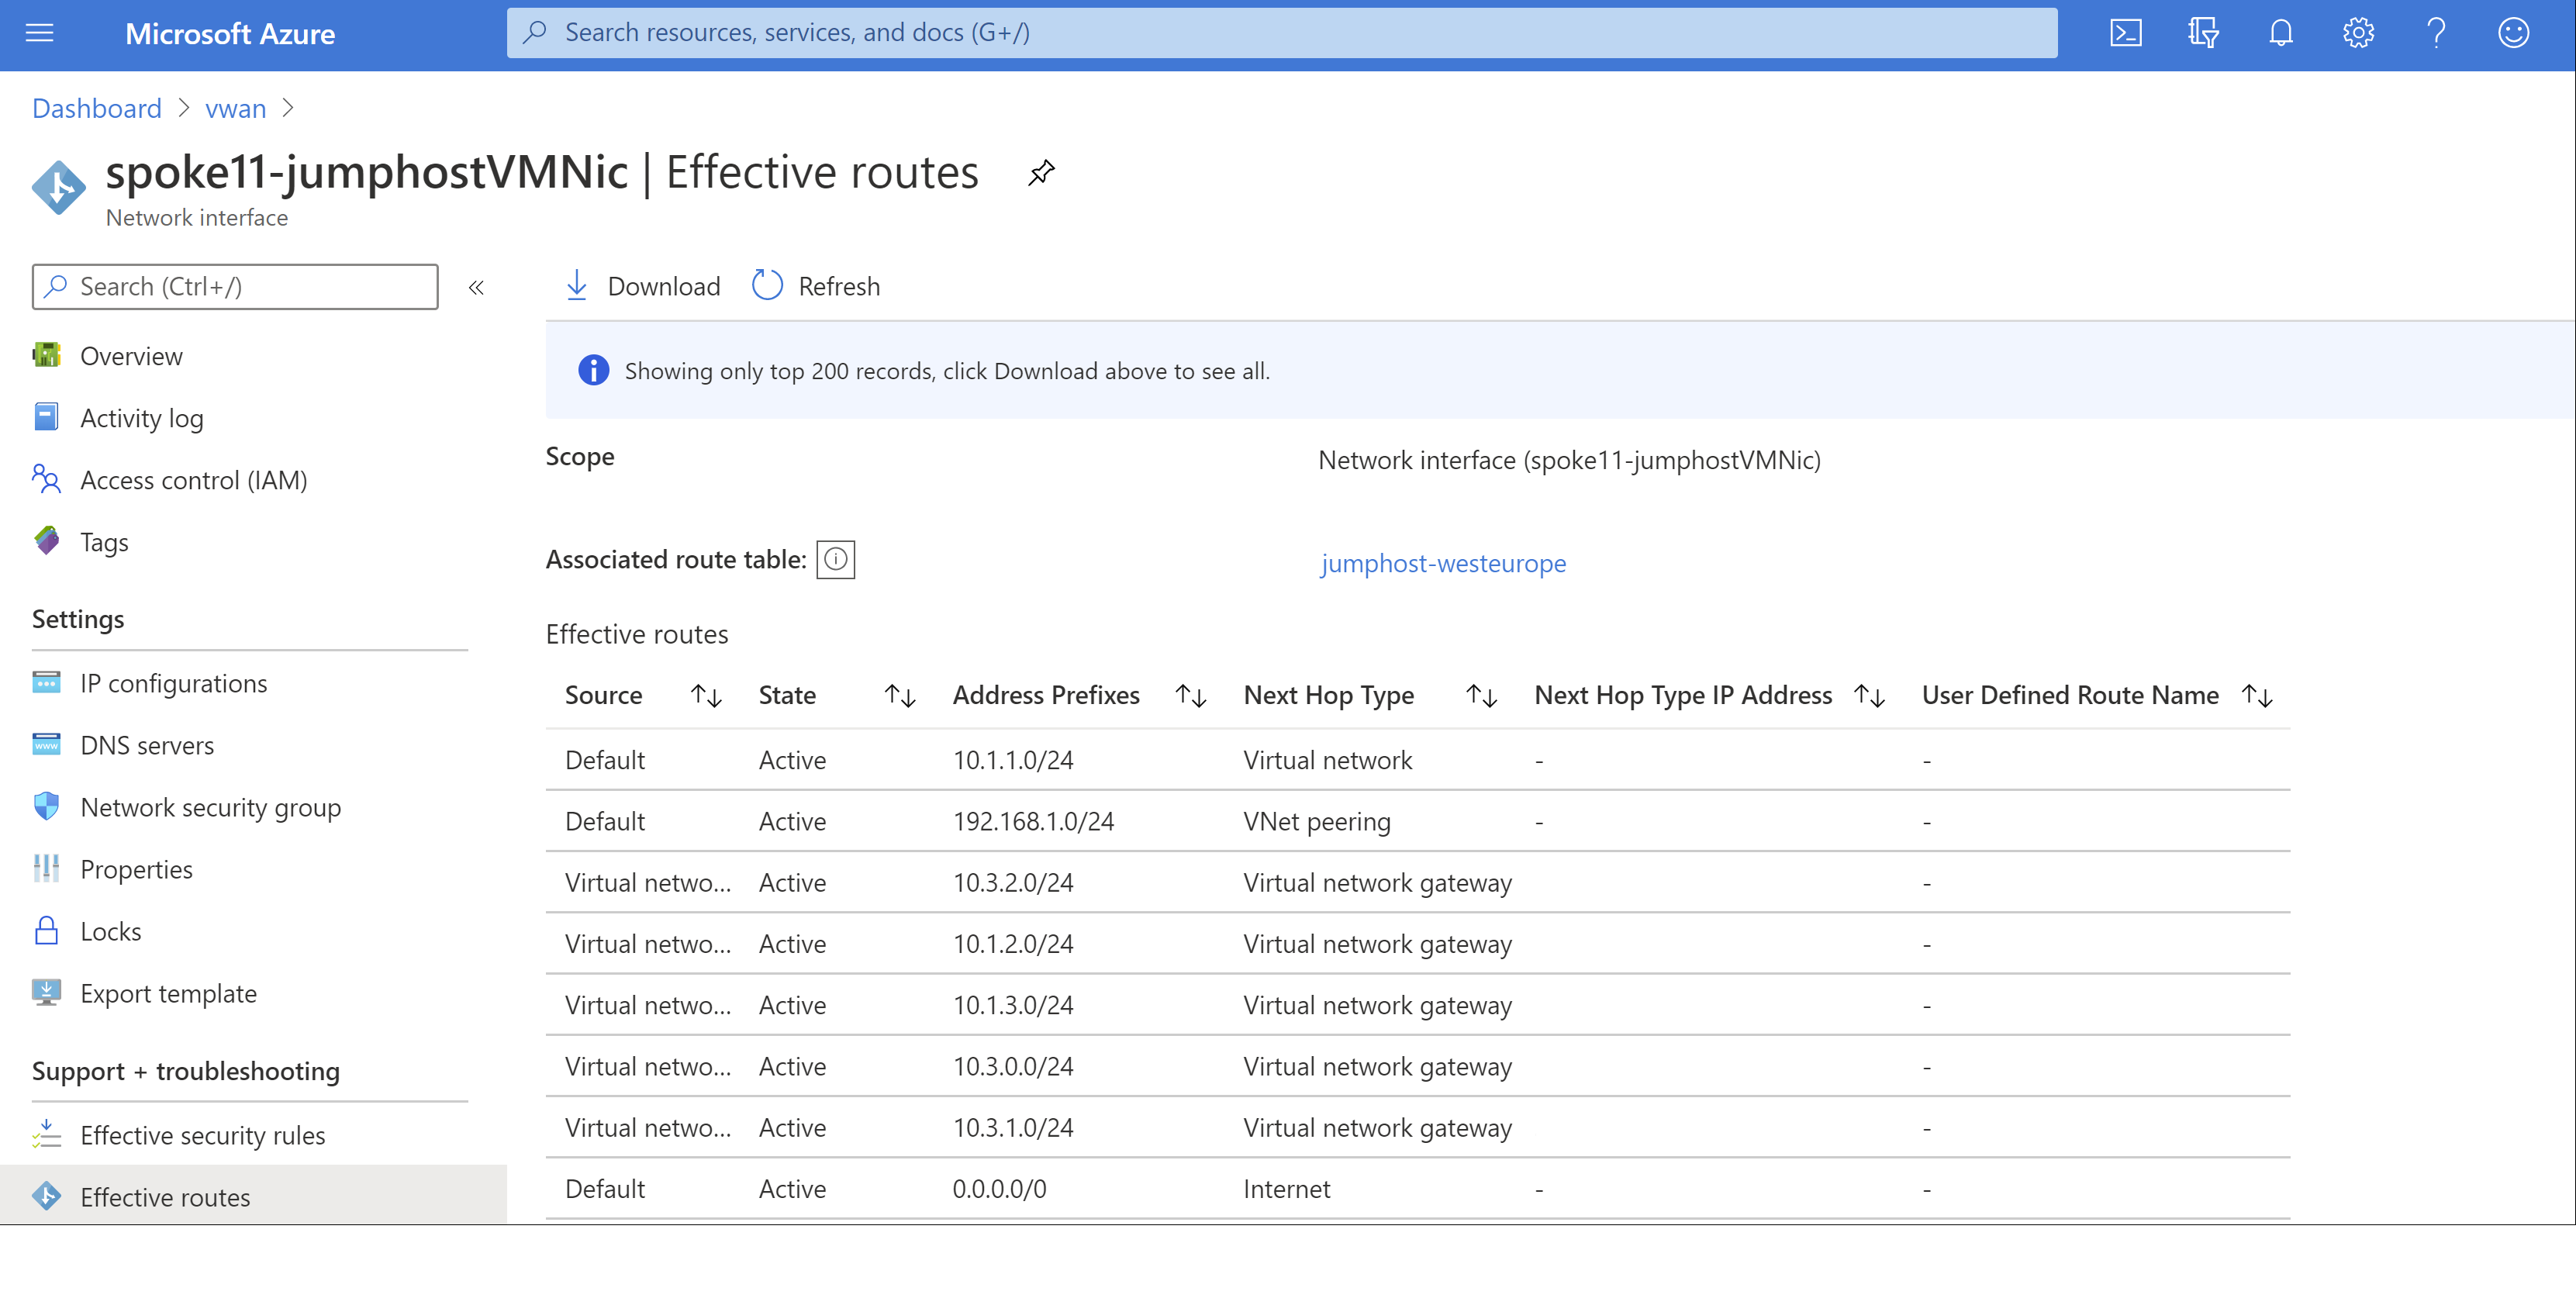Go to Effective security rules
The height and width of the screenshot is (1312, 2576).
tap(202, 1136)
